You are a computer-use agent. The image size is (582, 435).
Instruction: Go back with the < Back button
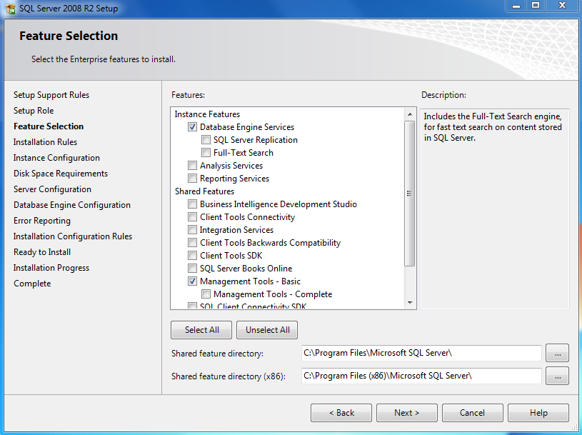[x=341, y=413]
